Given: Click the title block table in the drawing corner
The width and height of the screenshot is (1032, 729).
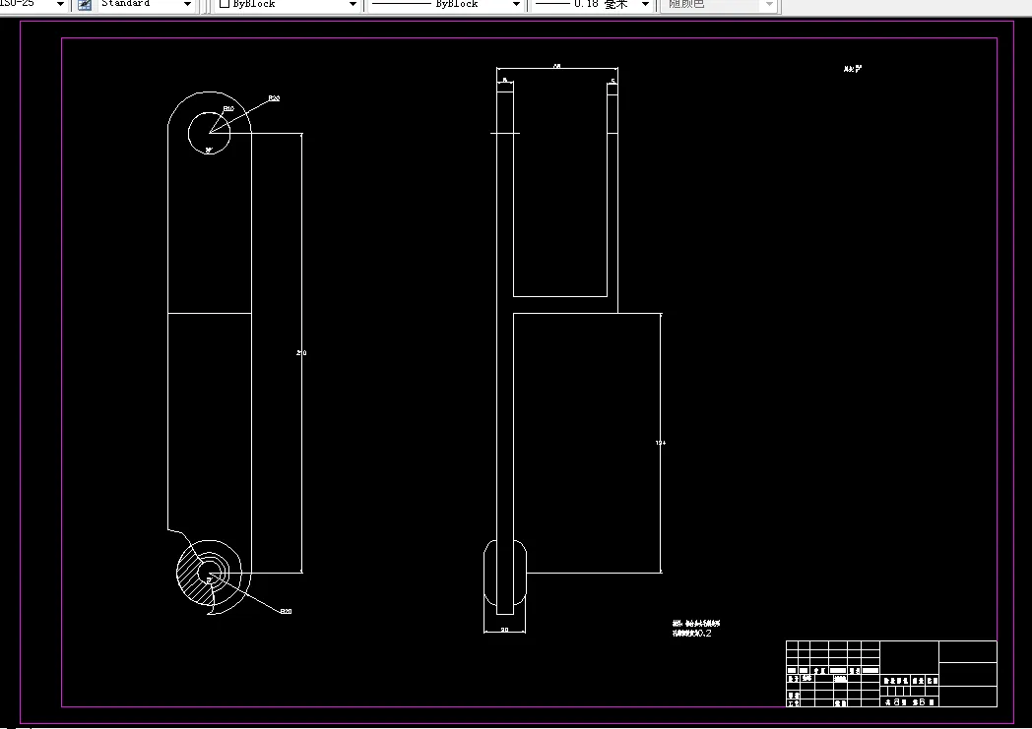Looking at the screenshot, I should [x=891, y=674].
